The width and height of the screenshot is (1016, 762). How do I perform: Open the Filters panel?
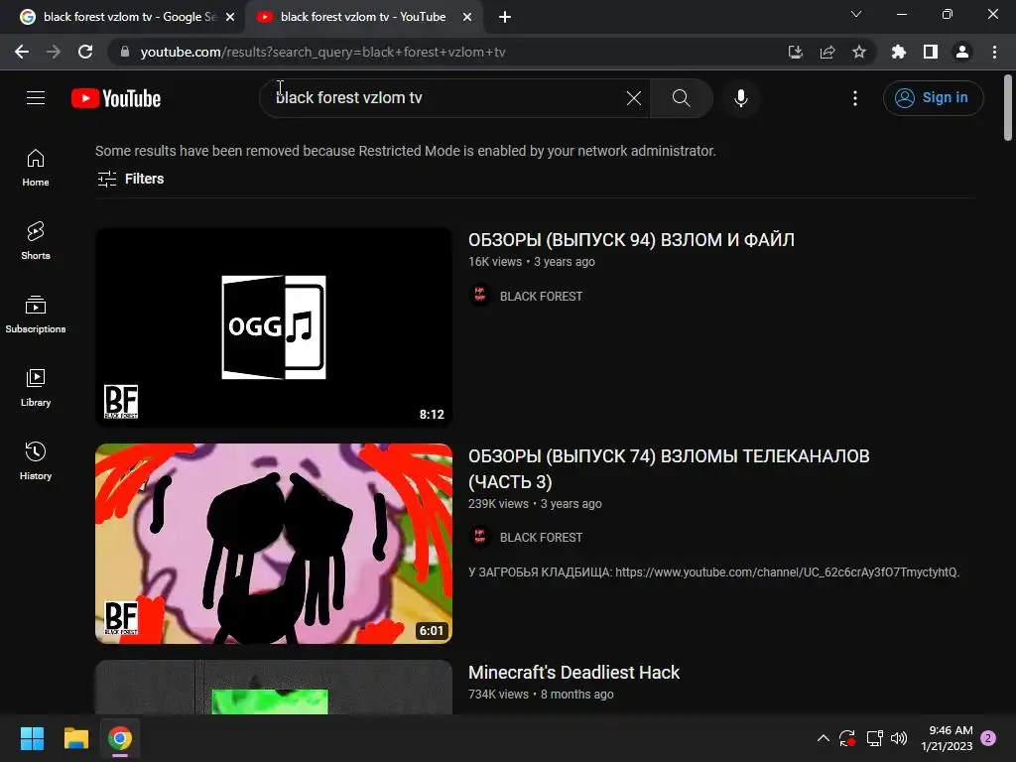click(130, 179)
